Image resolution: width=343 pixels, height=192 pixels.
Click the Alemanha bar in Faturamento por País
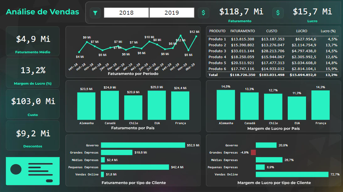86,106
